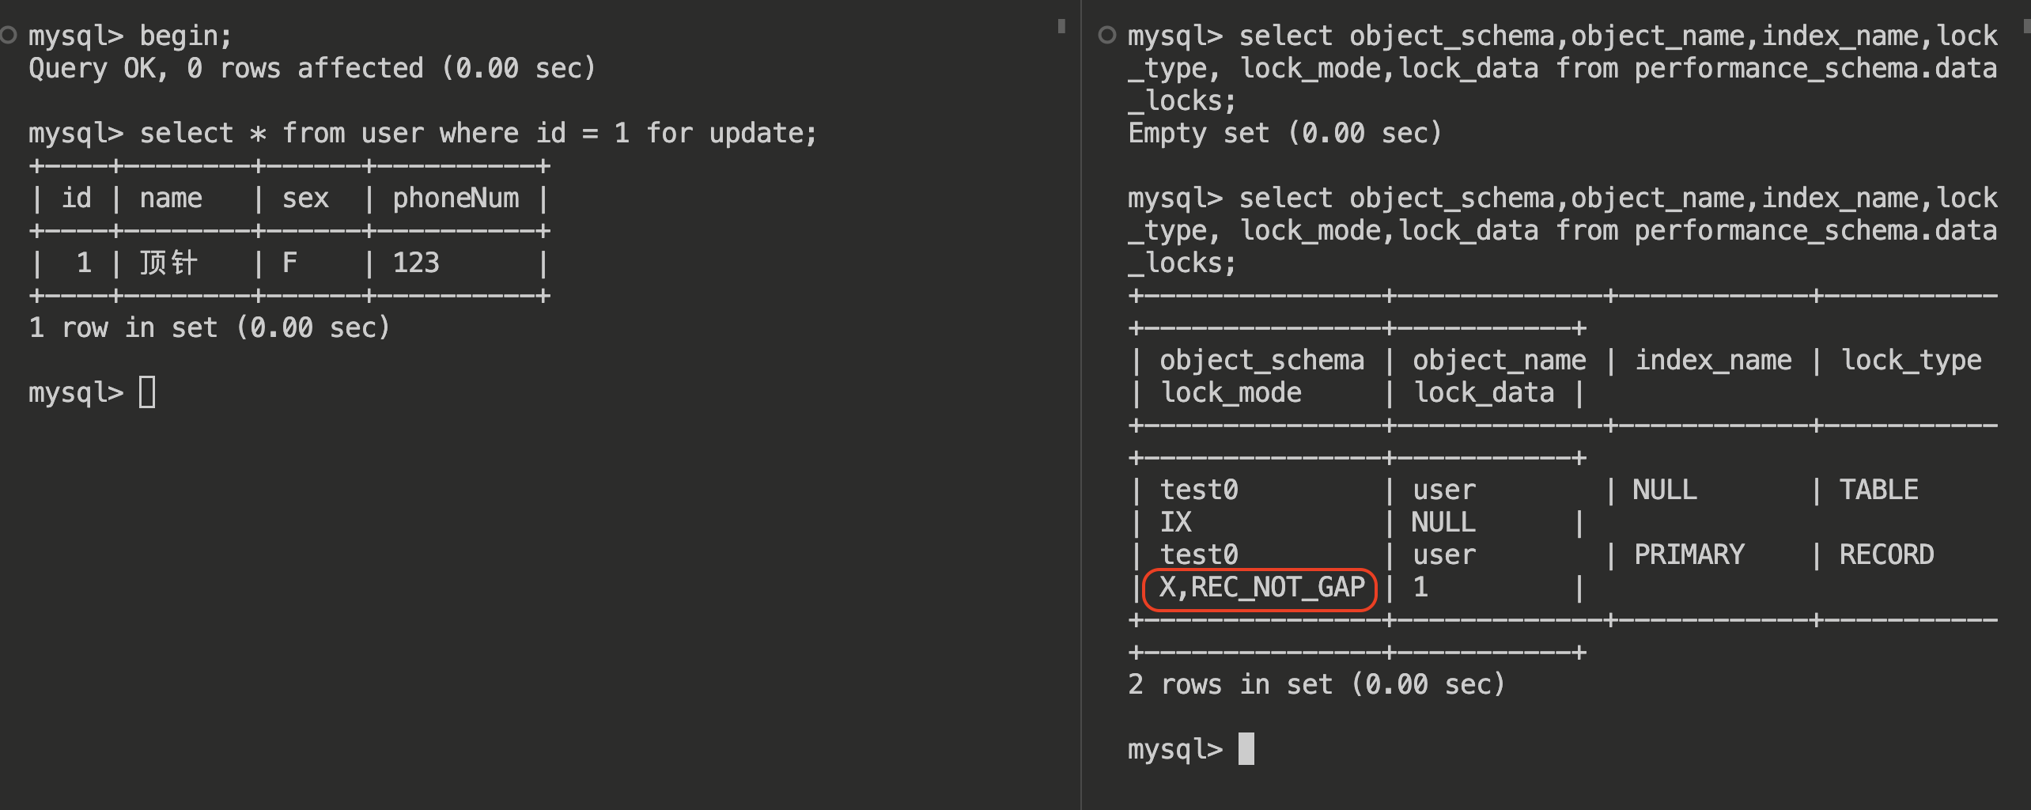Click the PRIMARY index name value

pos(1689,555)
